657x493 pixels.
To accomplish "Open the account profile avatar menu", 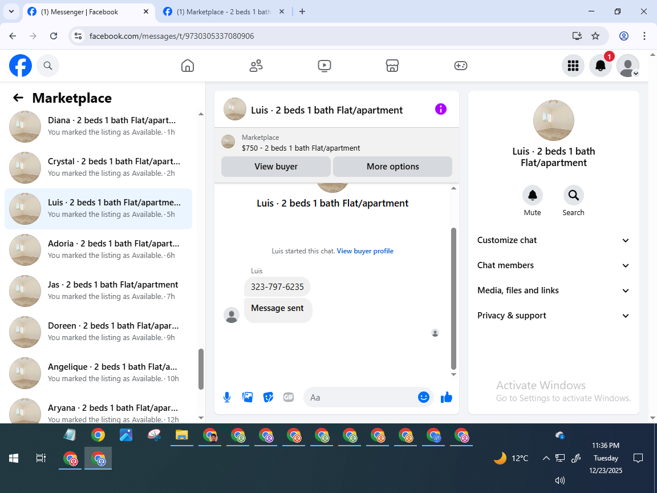I will [x=628, y=66].
